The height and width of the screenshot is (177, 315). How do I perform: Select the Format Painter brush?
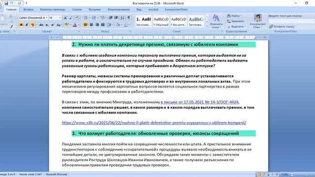point(11,26)
